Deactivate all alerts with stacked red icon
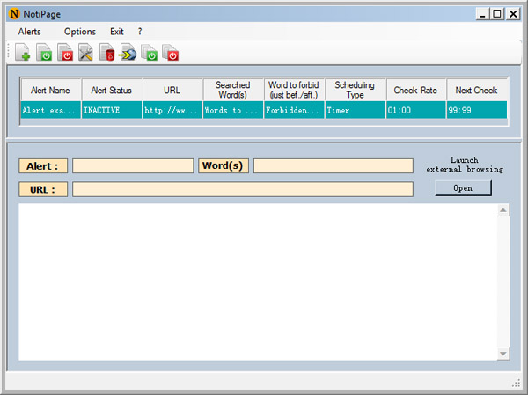The image size is (528, 395). point(171,54)
